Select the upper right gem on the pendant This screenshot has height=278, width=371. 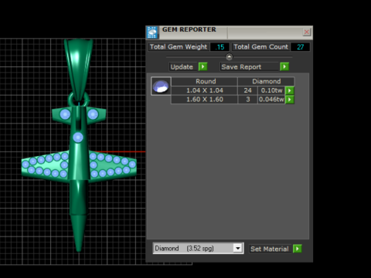pyautogui.click(x=93, y=114)
